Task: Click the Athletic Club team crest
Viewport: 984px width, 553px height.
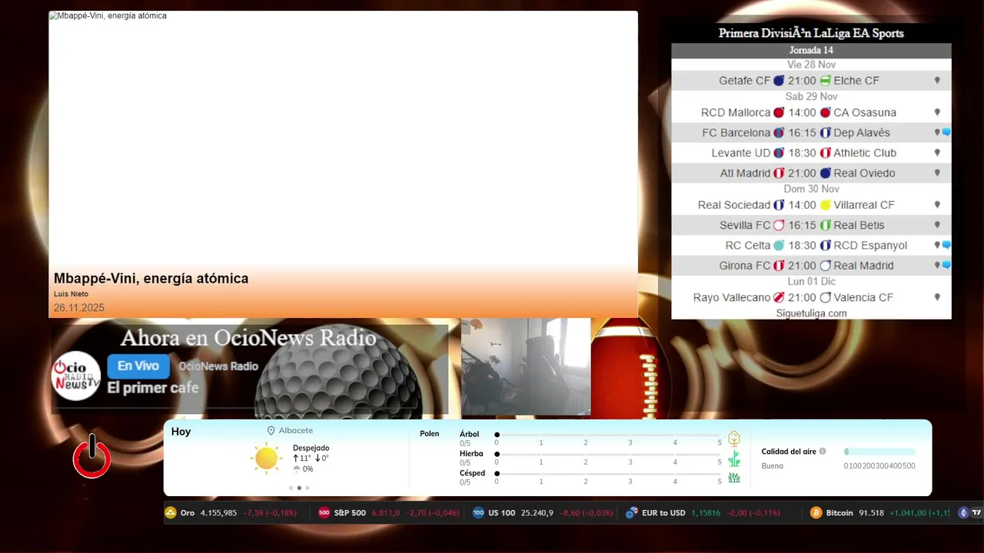Action: pos(826,153)
